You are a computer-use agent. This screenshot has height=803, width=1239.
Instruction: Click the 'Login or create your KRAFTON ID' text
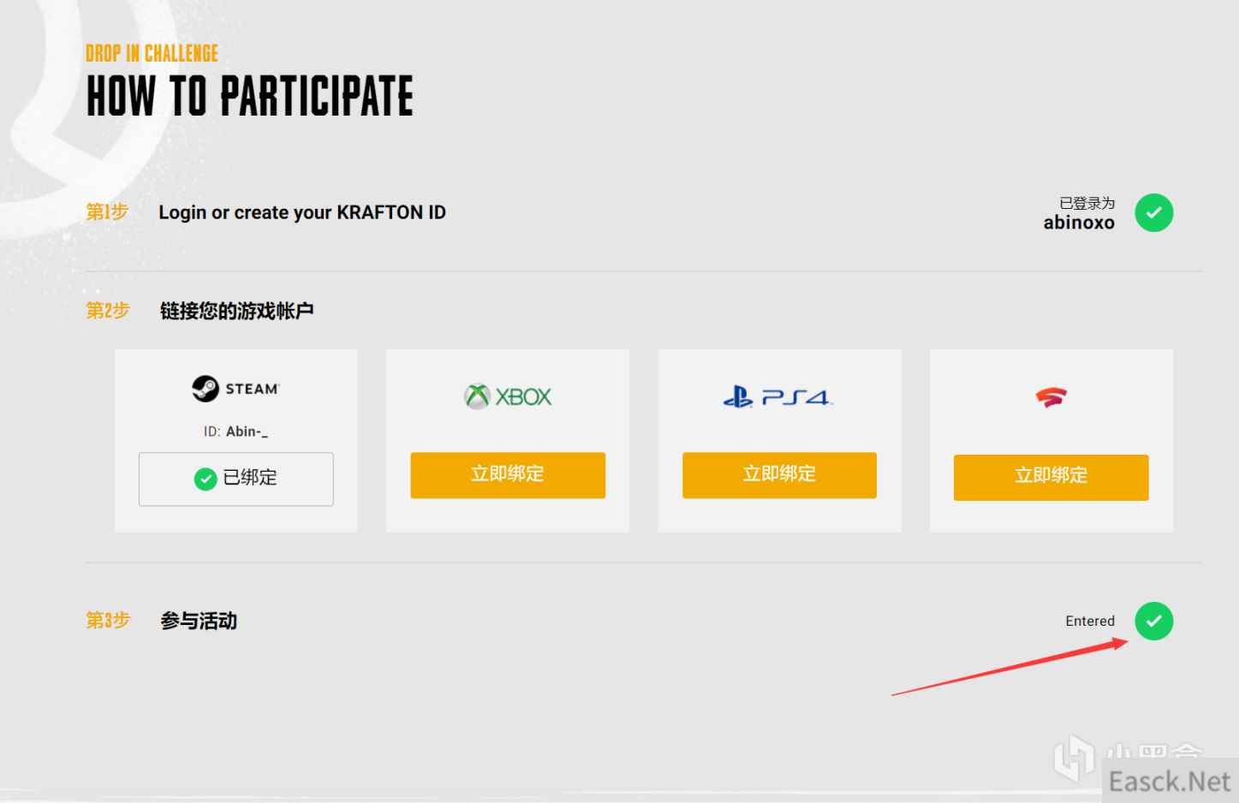pos(302,212)
